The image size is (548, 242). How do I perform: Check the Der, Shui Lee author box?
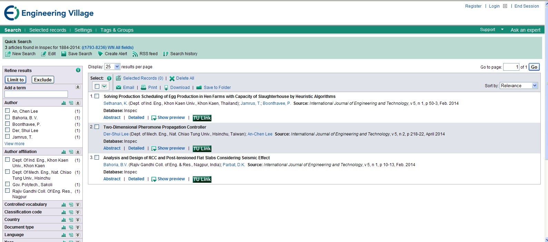[7, 130]
